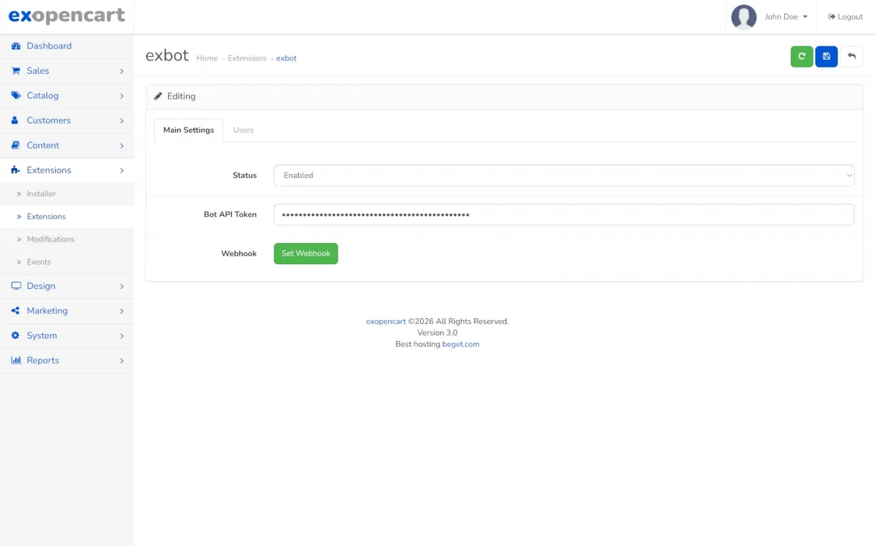
Task: Follow the beget.com hosting link
Action: 460,344
